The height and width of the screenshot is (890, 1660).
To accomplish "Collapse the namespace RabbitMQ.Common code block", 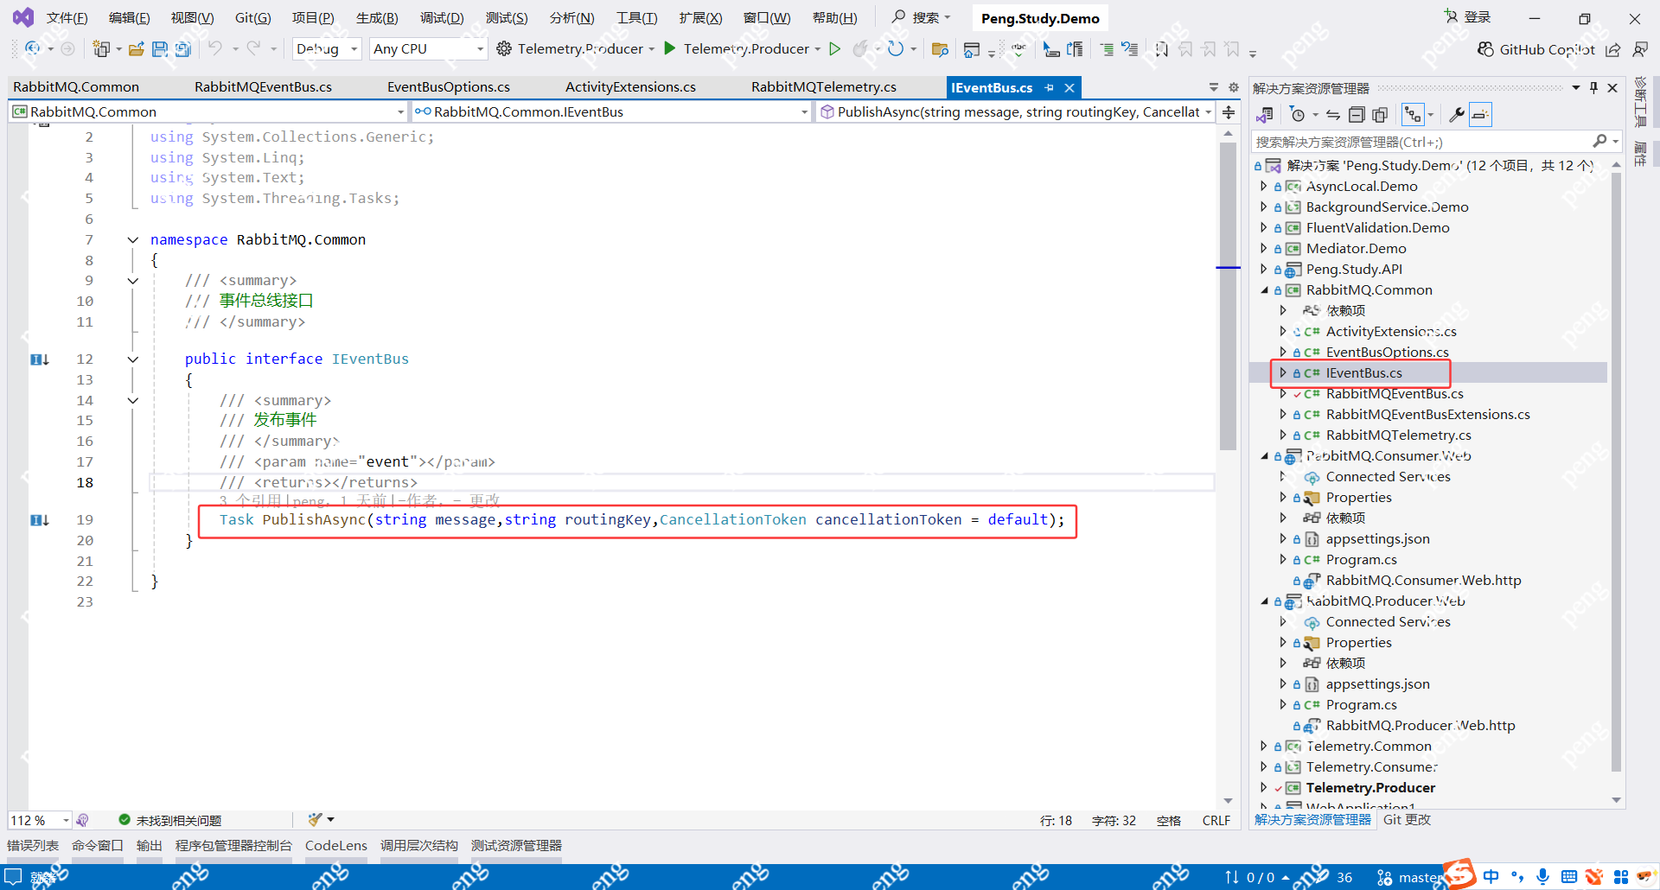I will point(132,240).
